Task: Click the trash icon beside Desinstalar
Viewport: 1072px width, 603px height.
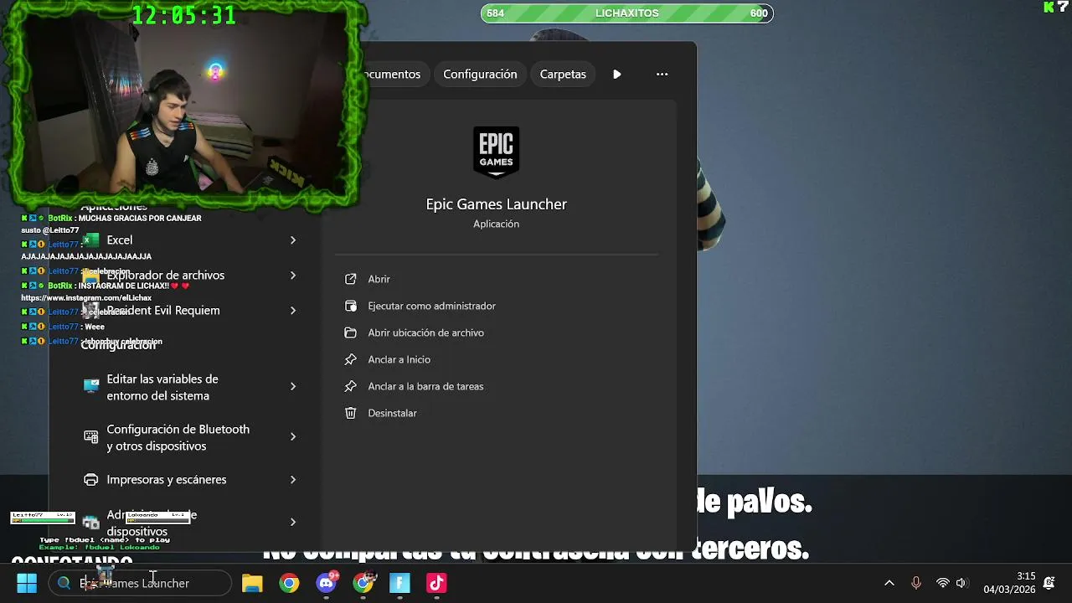Action: click(351, 413)
